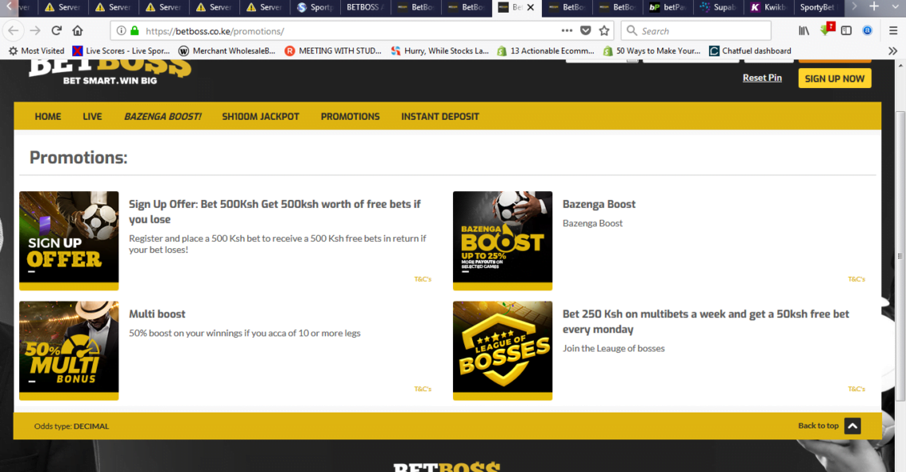Open the Multi boost promotion title

(157, 314)
